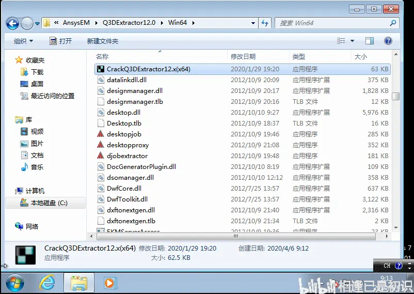
Task: Click the search magnifier icon
Action: click(x=393, y=23)
